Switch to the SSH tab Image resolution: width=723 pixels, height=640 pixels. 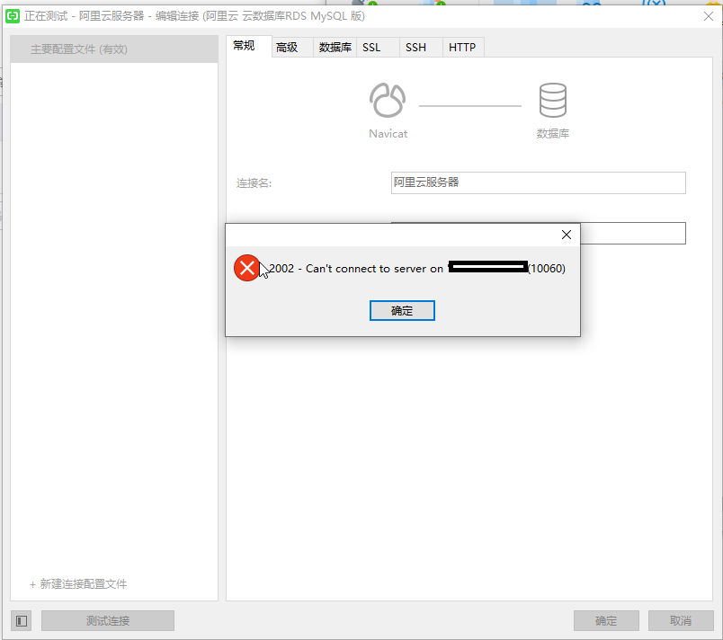[x=421, y=47]
